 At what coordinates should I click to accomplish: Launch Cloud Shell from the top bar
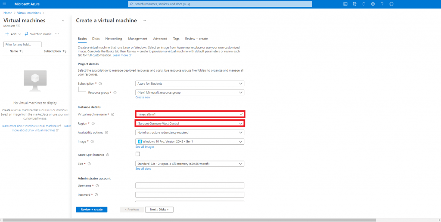click(345, 4)
